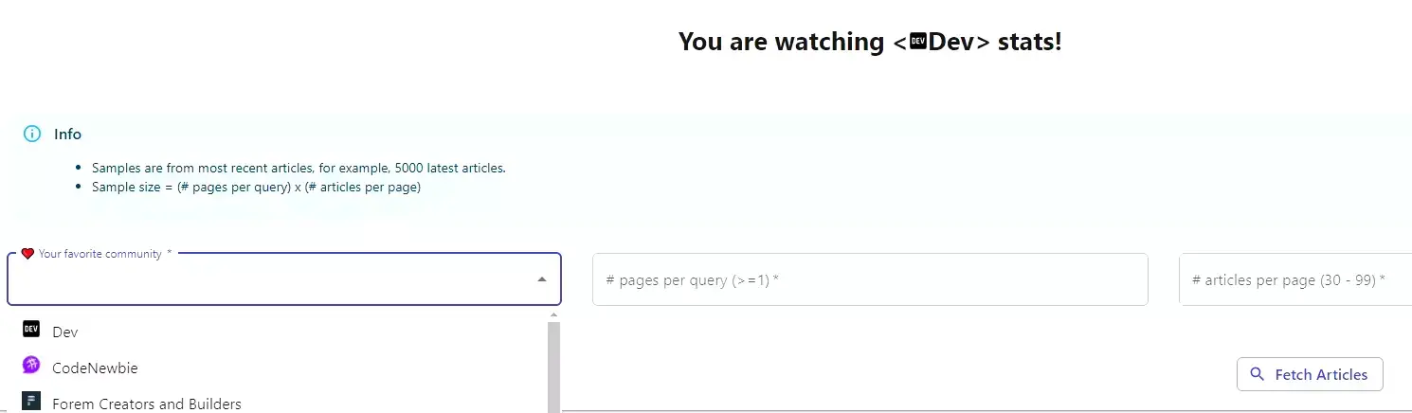Focus the favorite community combo box field
This screenshot has height=413, width=1412.
point(270,280)
